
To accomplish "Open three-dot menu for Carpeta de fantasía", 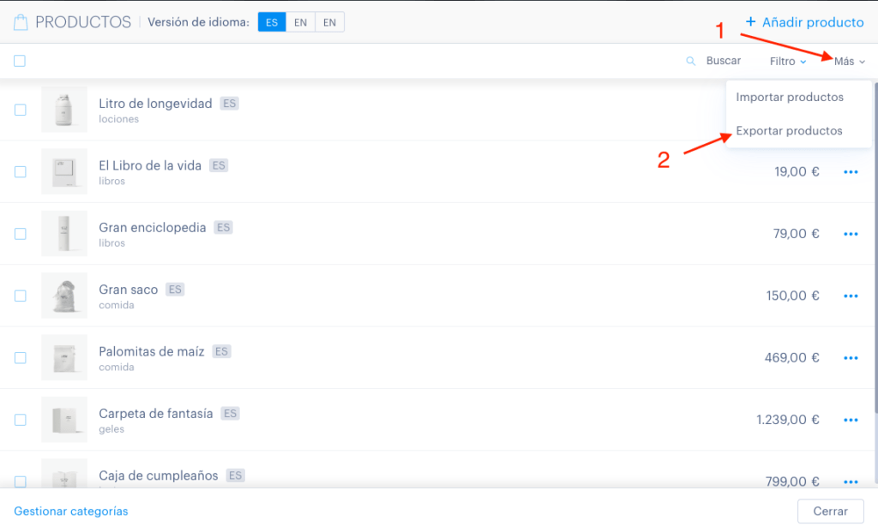I will tap(851, 420).
